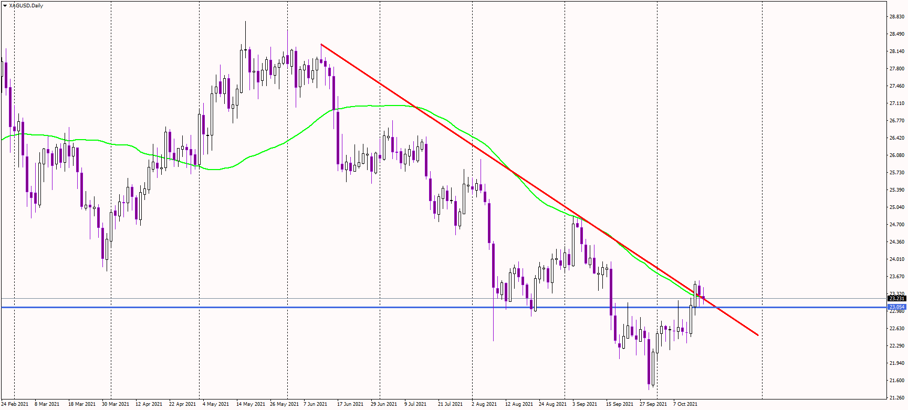Click the 30 Mar 2021 date label
Image resolution: width=908 pixels, height=410 pixels.
[115, 404]
